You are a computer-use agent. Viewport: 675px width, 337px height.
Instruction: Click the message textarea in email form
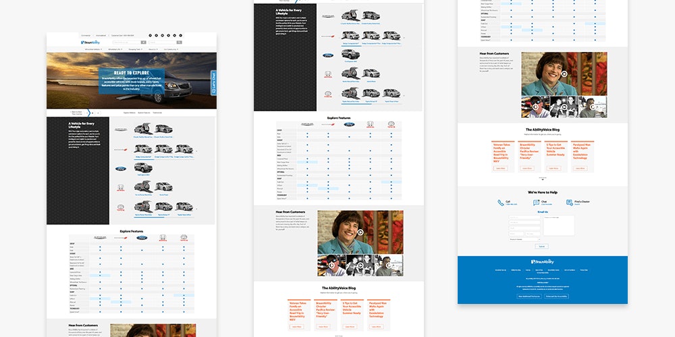(x=558, y=225)
